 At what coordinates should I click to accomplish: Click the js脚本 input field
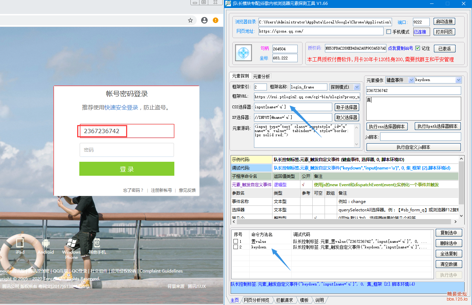[x=420, y=137]
